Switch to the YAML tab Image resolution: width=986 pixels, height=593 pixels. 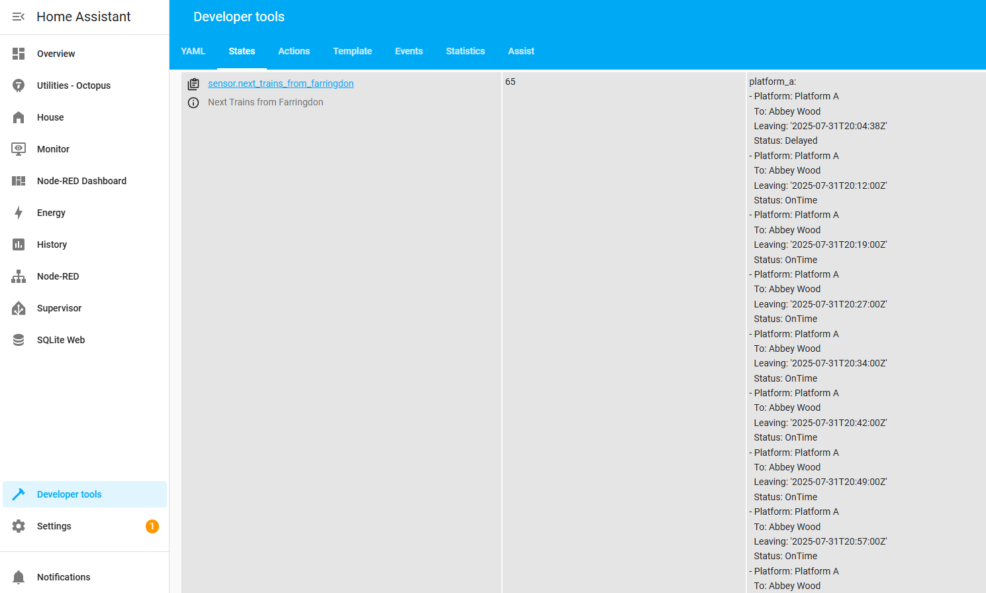point(193,51)
